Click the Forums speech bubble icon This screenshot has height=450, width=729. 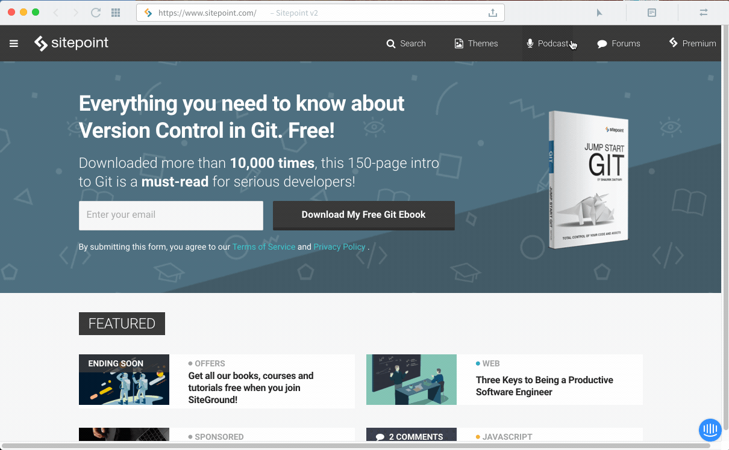[x=602, y=44]
